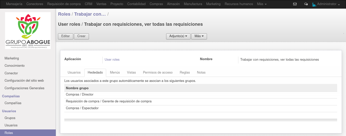Viewport: 346px width, 136px height.
Task: Switch to the Menús tab
Action: click(115, 73)
